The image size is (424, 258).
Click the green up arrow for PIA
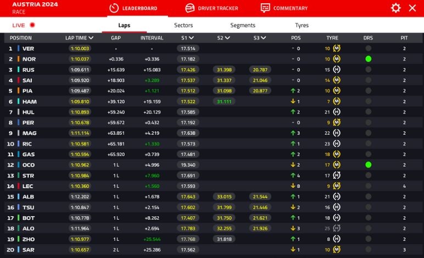[293, 91]
